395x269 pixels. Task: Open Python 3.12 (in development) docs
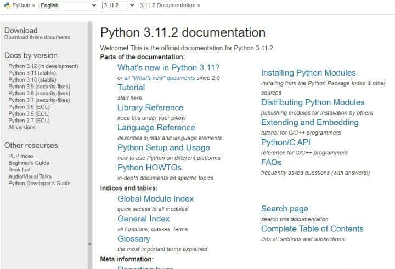click(x=43, y=66)
